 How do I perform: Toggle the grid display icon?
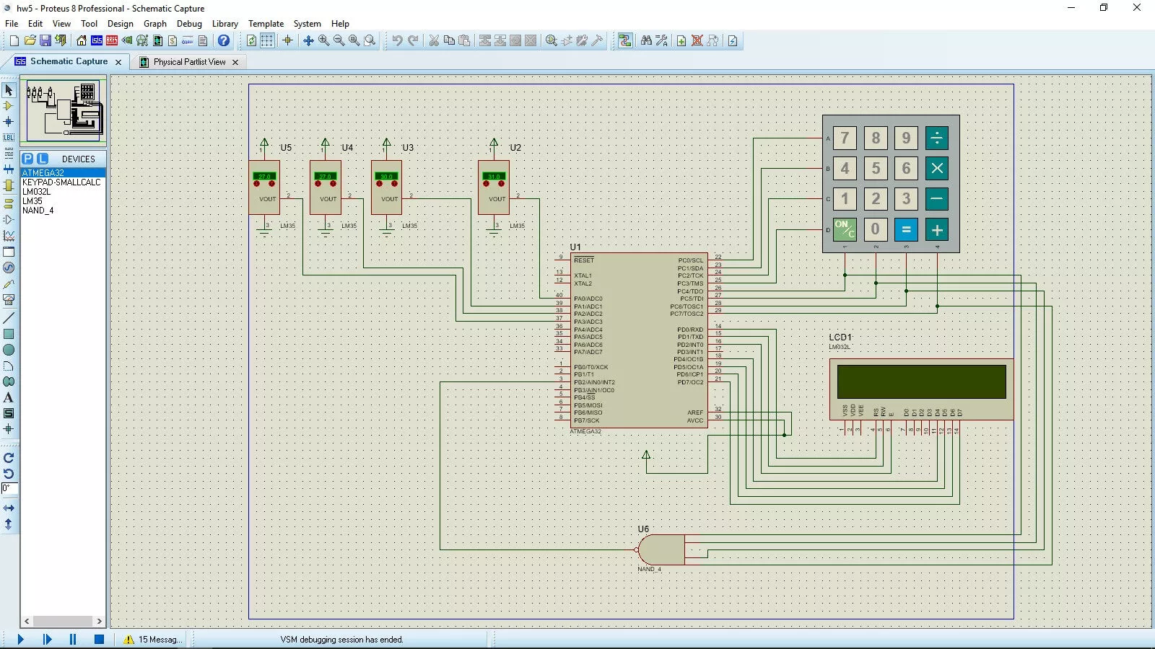point(267,40)
